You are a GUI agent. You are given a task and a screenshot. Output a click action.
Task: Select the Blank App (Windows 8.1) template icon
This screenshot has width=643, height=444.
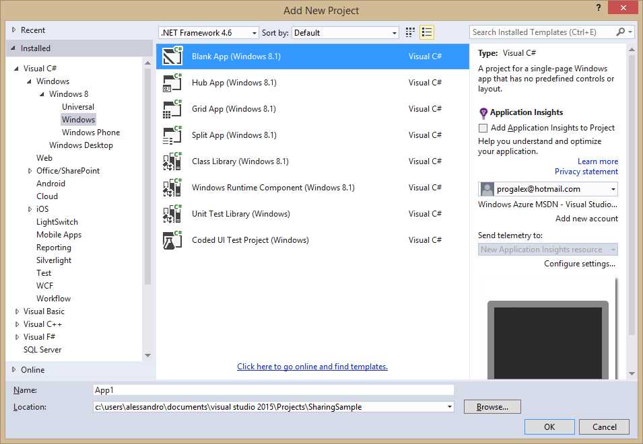click(172, 57)
